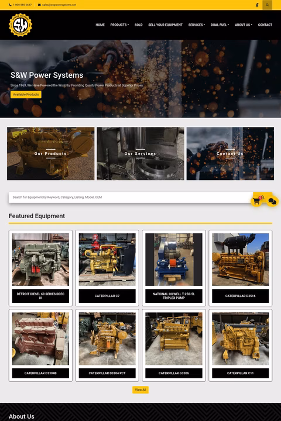
Task: Open National Oilwell T-250-5L Triplex Pump photo
Action: click(174, 260)
